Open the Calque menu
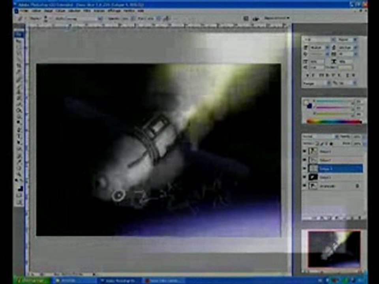This screenshot has width=379, height=284. pos(60,11)
